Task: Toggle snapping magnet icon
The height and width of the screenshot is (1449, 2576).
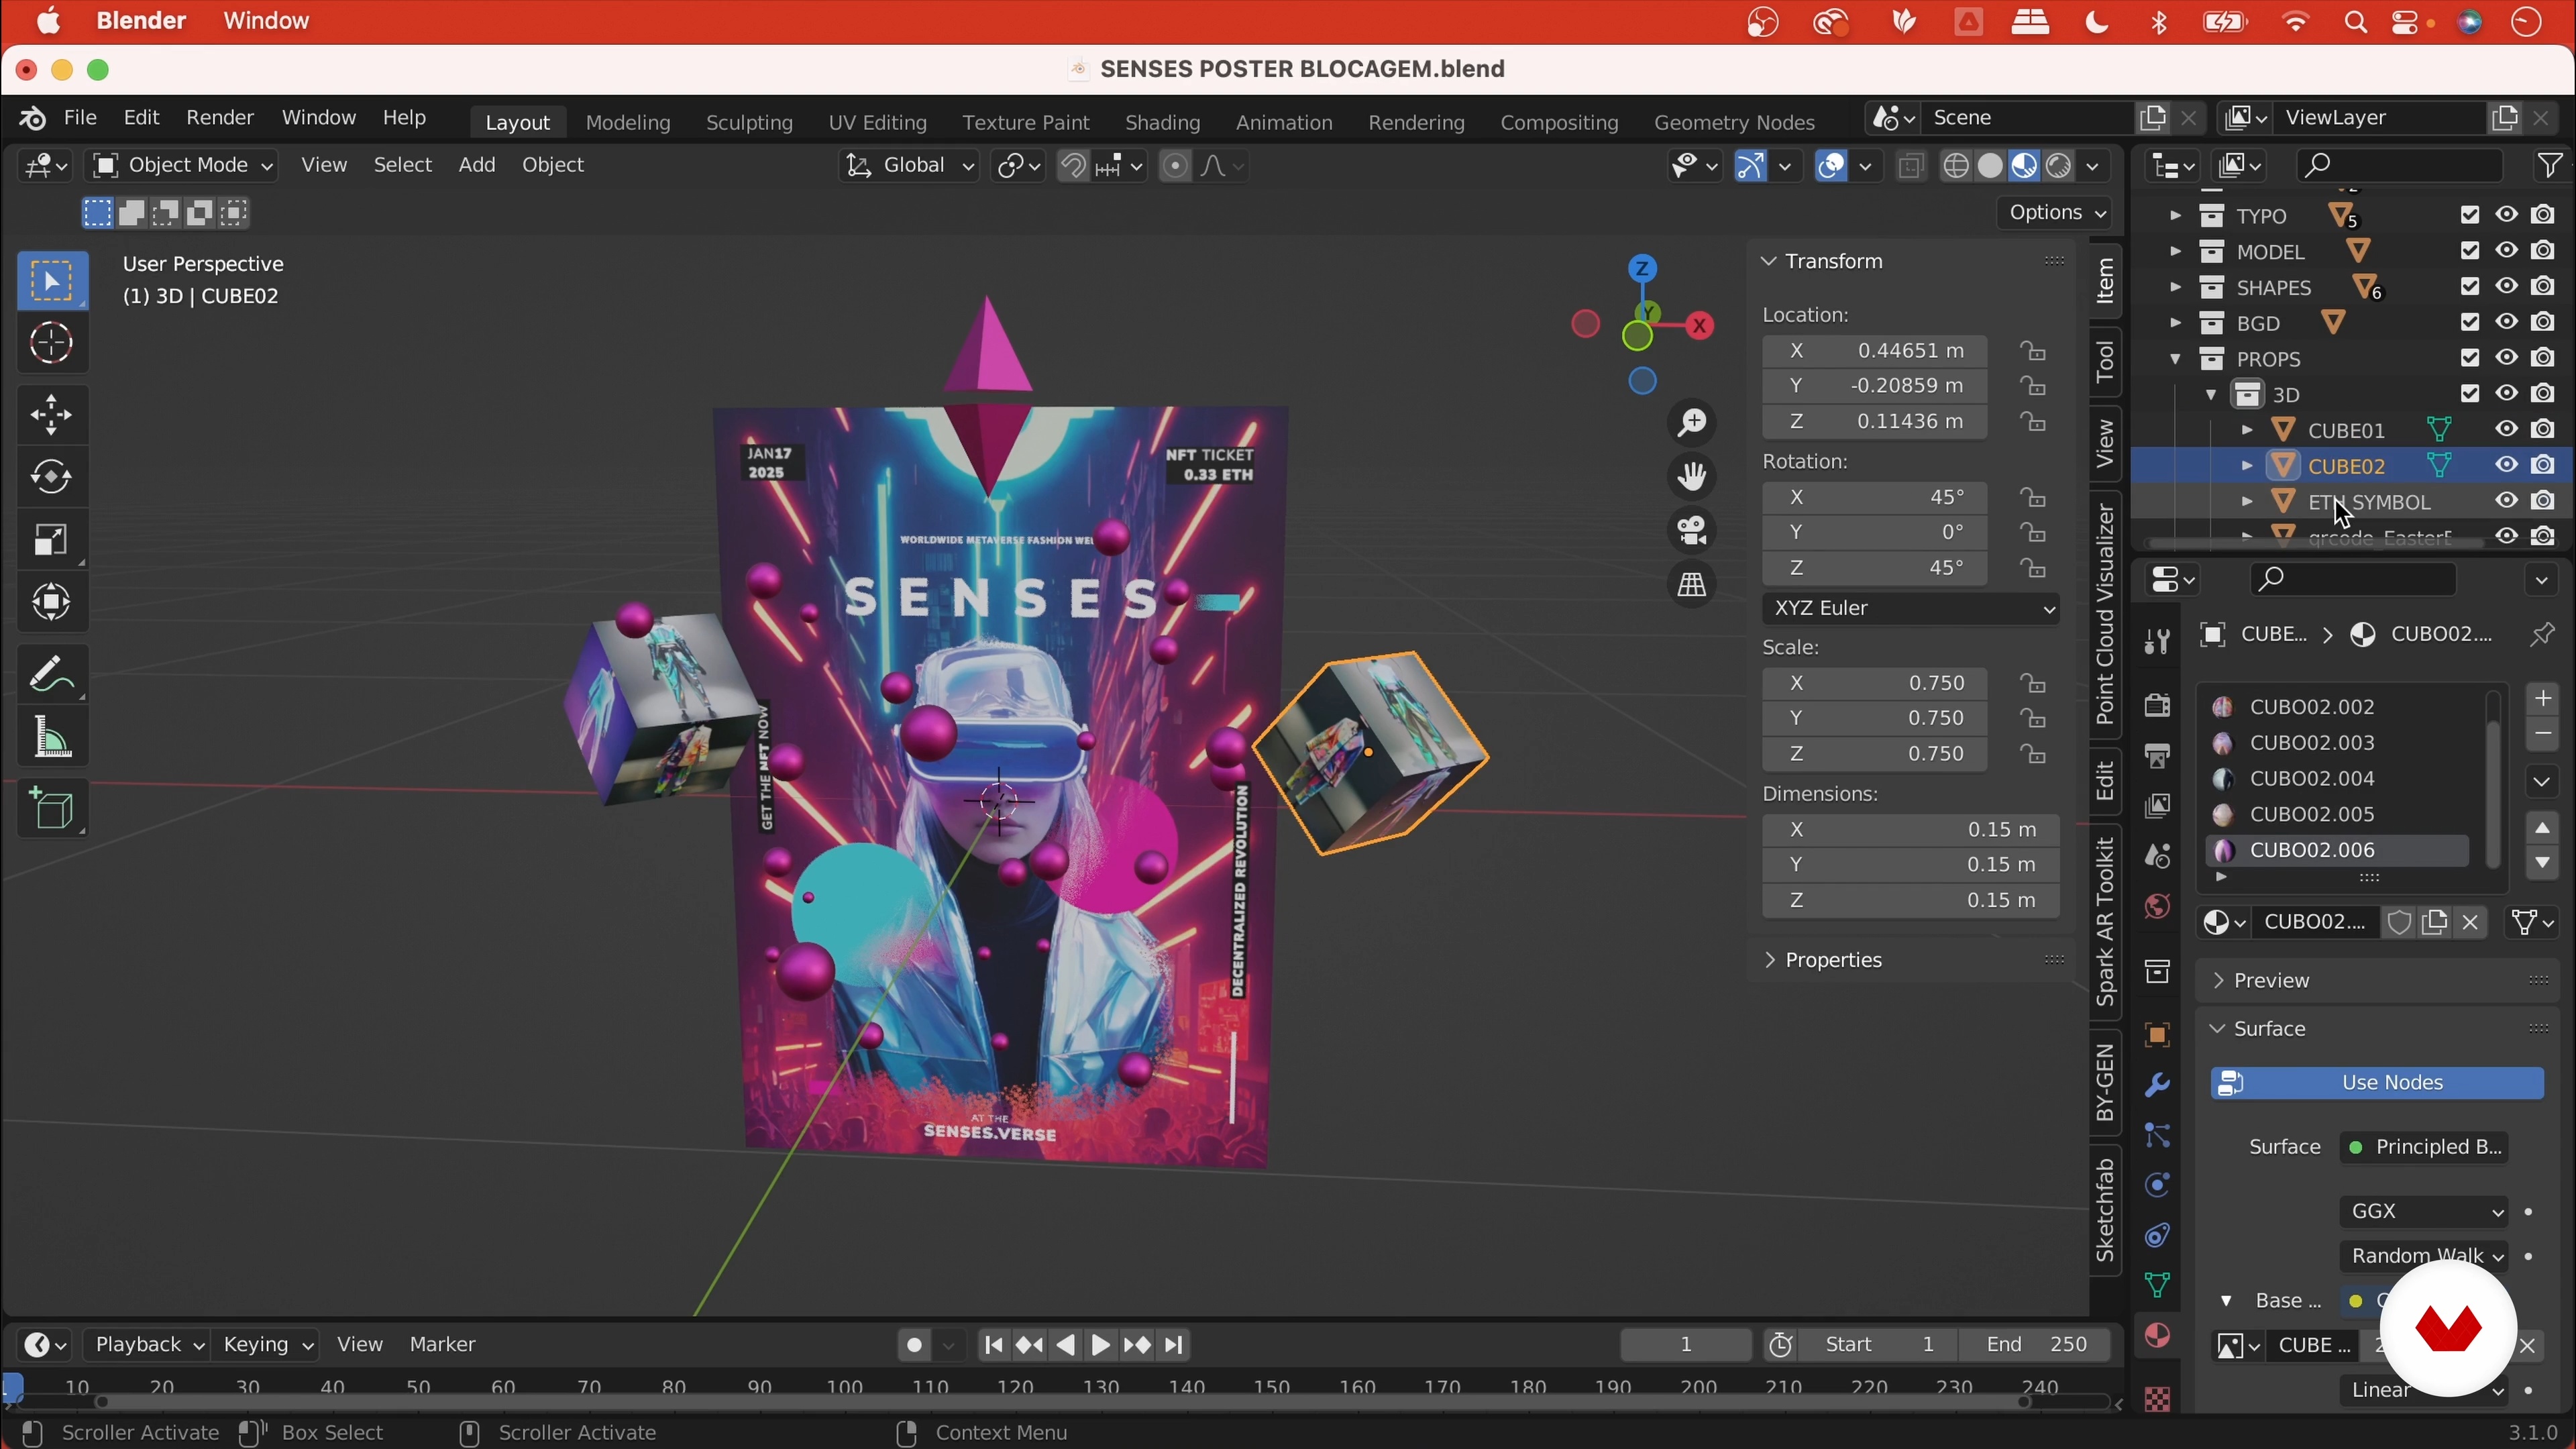Action: [1073, 166]
